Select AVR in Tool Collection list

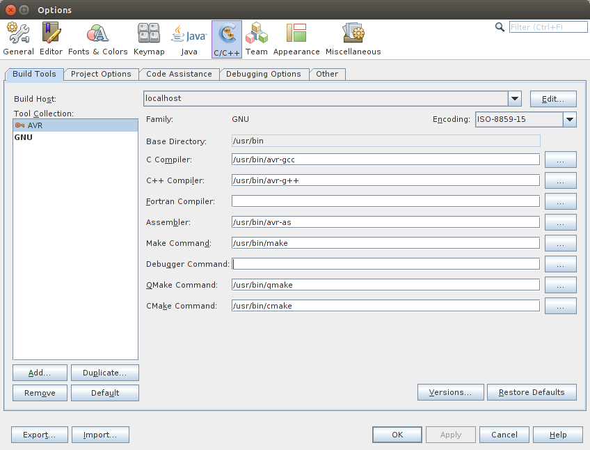(x=75, y=125)
